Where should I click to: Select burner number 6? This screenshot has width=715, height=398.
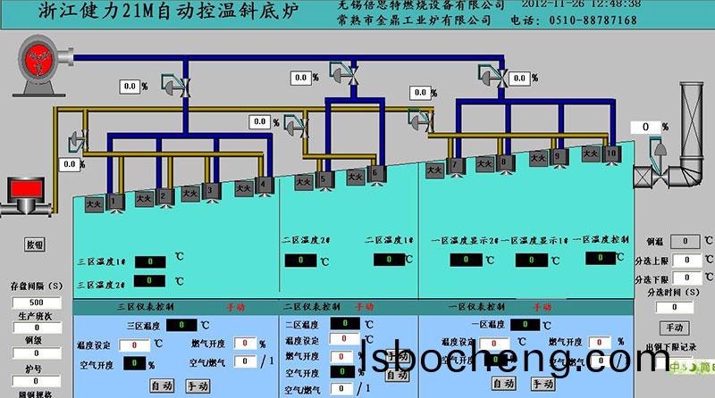[x=376, y=173]
